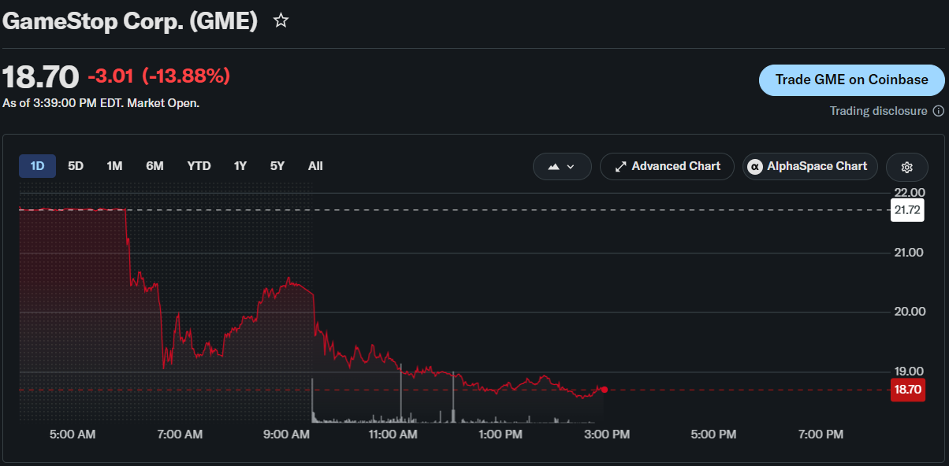Select the All time range
This screenshot has height=466, width=949.
(315, 166)
